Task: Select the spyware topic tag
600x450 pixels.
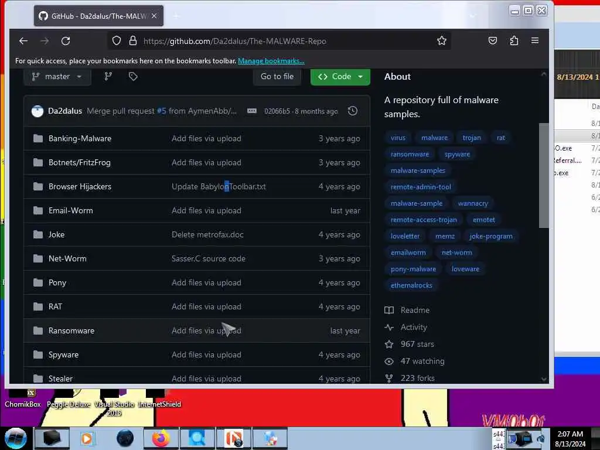Action: (x=457, y=154)
